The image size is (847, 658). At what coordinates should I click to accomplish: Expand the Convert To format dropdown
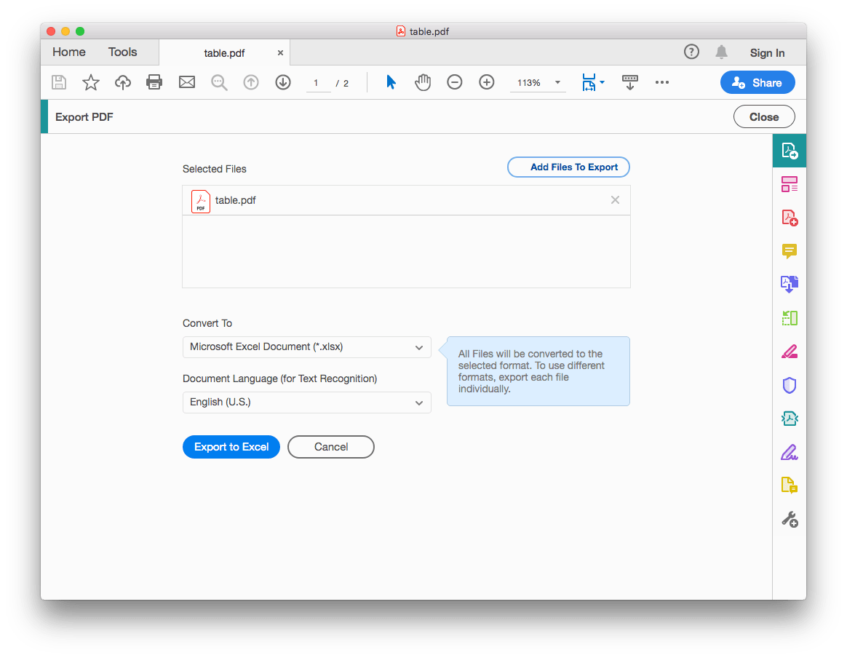(x=307, y=346)
